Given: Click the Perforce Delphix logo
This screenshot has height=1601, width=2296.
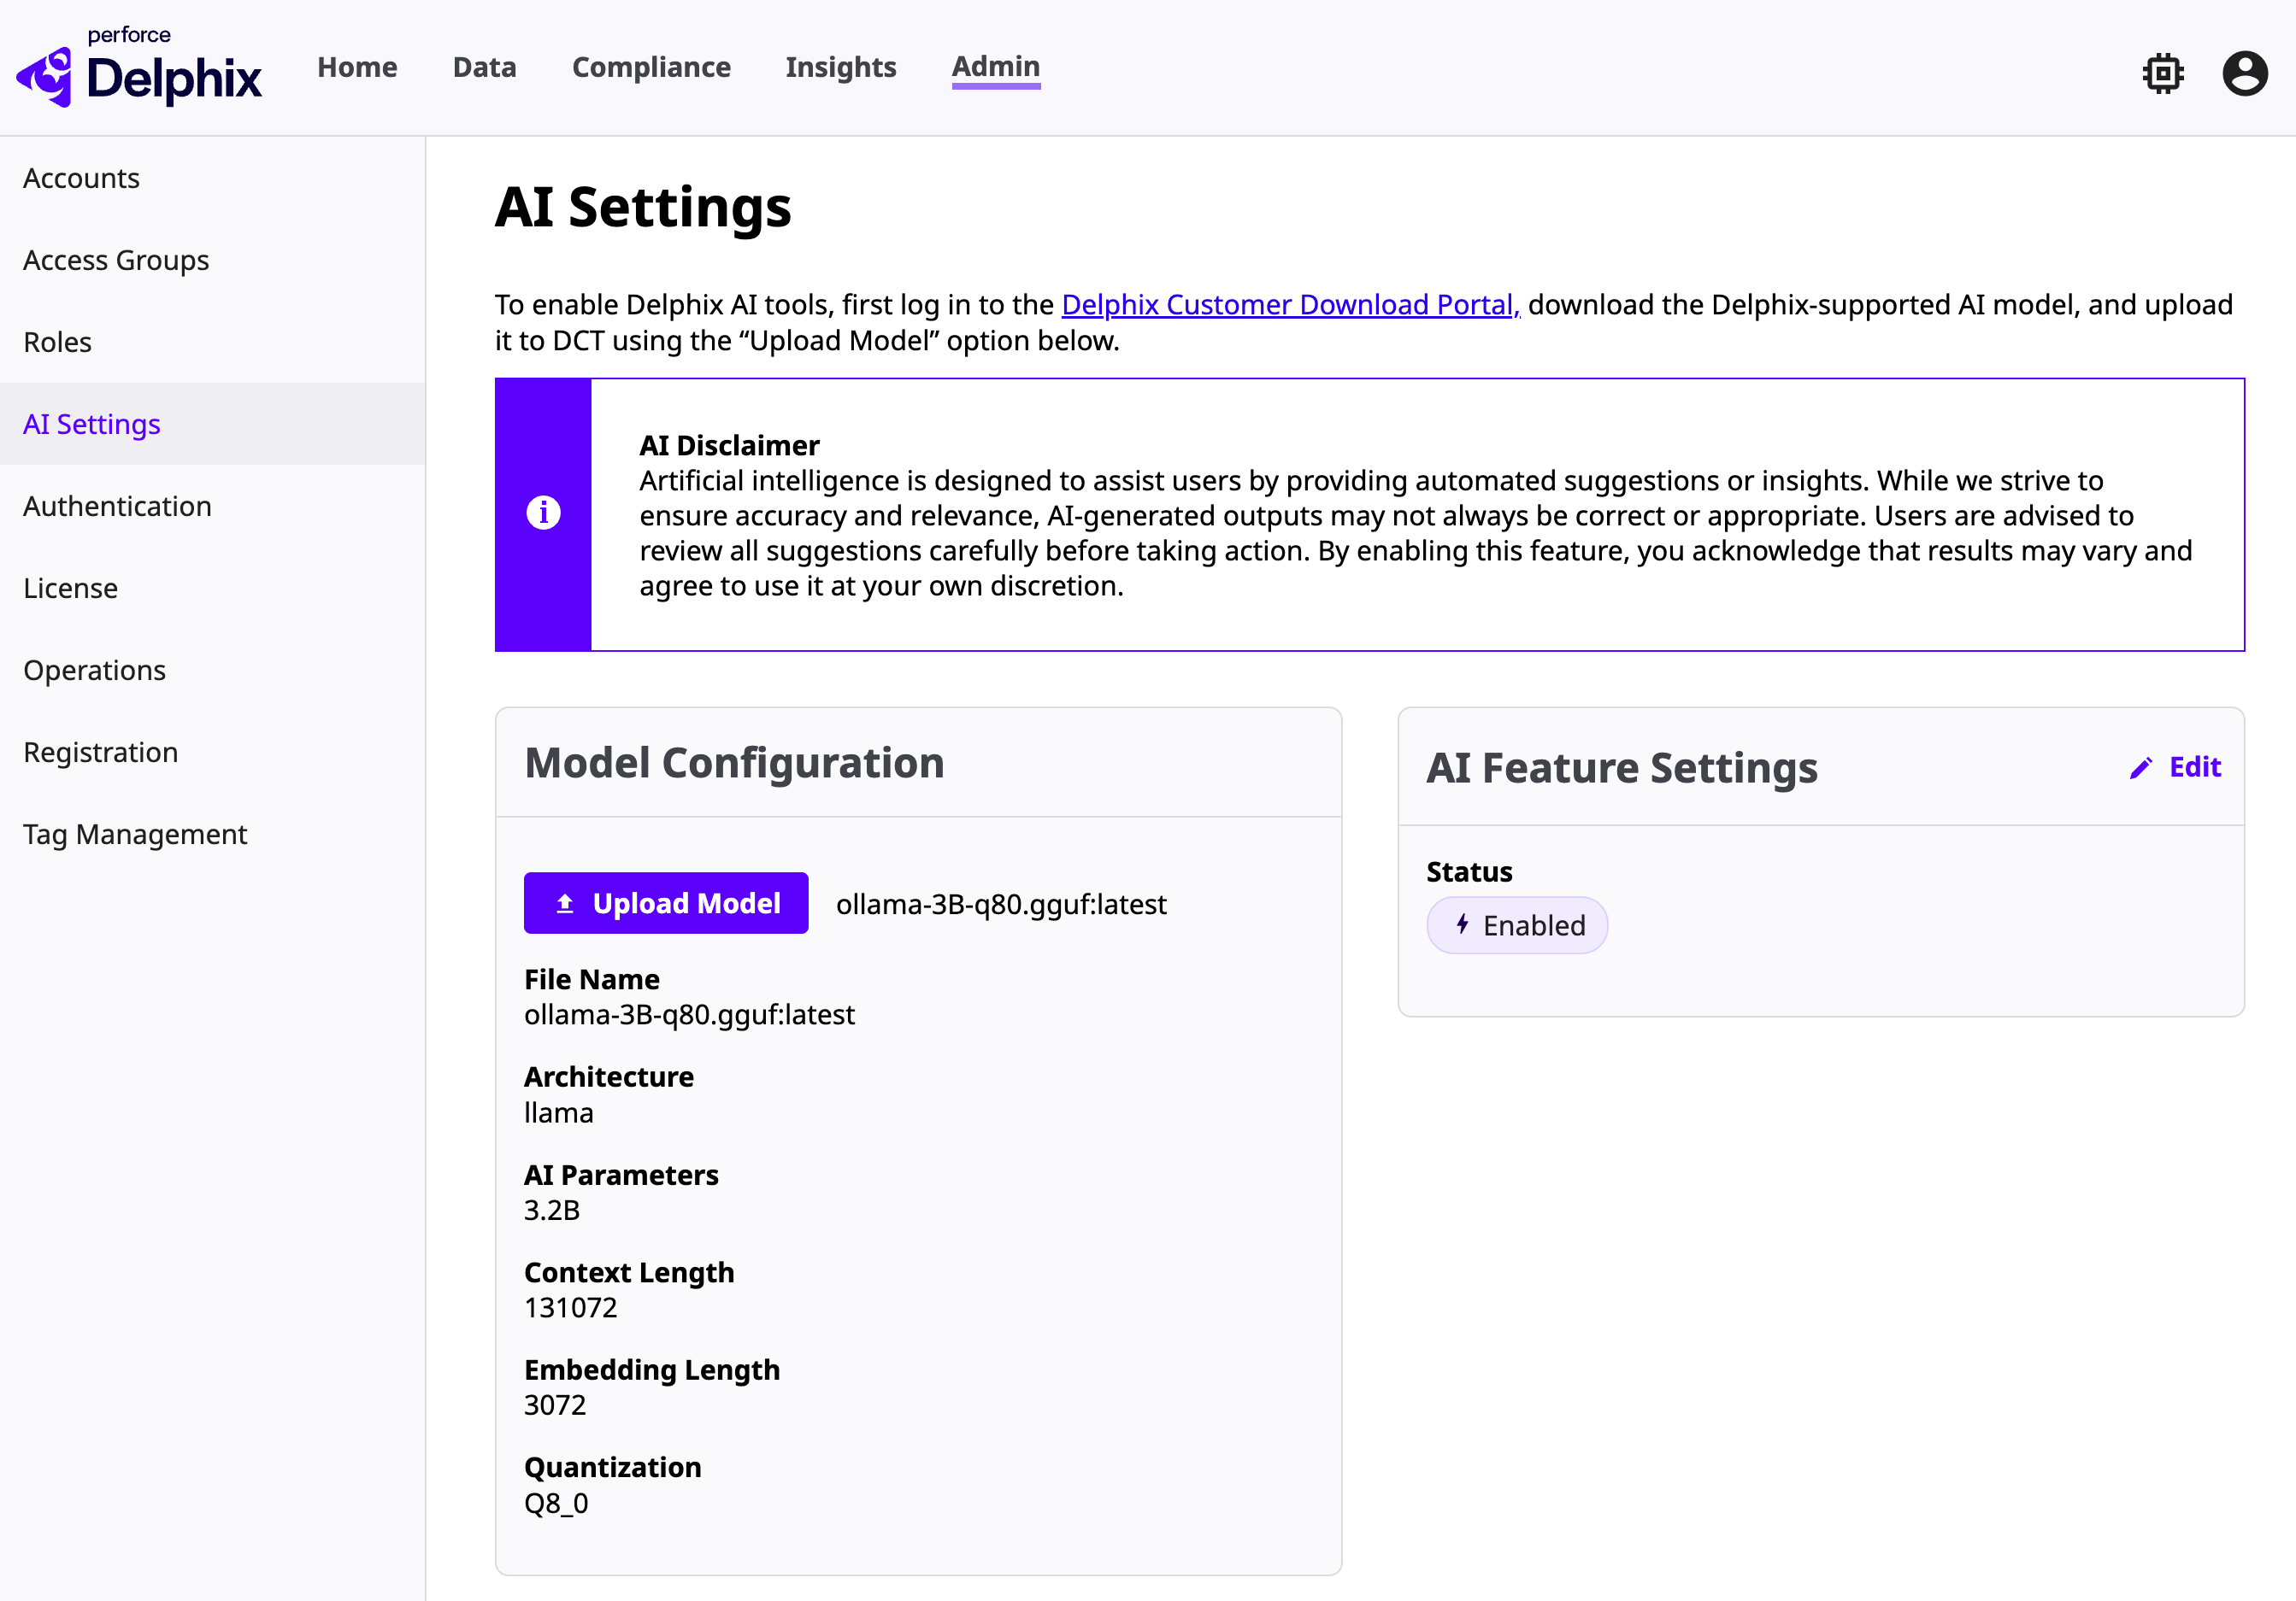Looking at the screenshot, I should pos(139,67).
